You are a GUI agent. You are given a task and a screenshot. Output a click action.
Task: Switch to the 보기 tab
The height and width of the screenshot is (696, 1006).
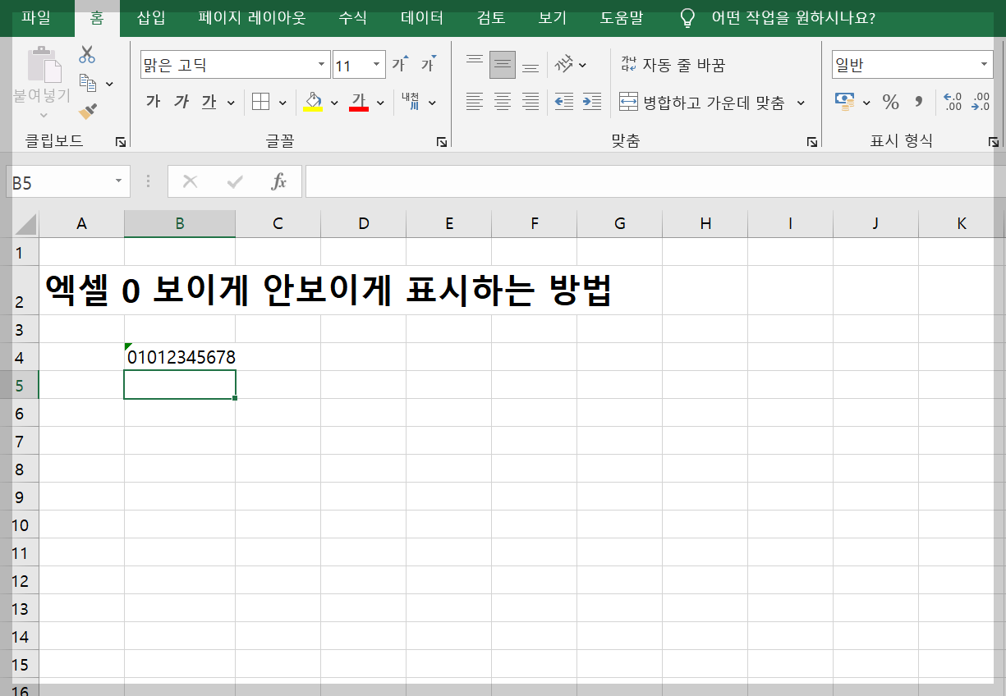tap(553, 18)
